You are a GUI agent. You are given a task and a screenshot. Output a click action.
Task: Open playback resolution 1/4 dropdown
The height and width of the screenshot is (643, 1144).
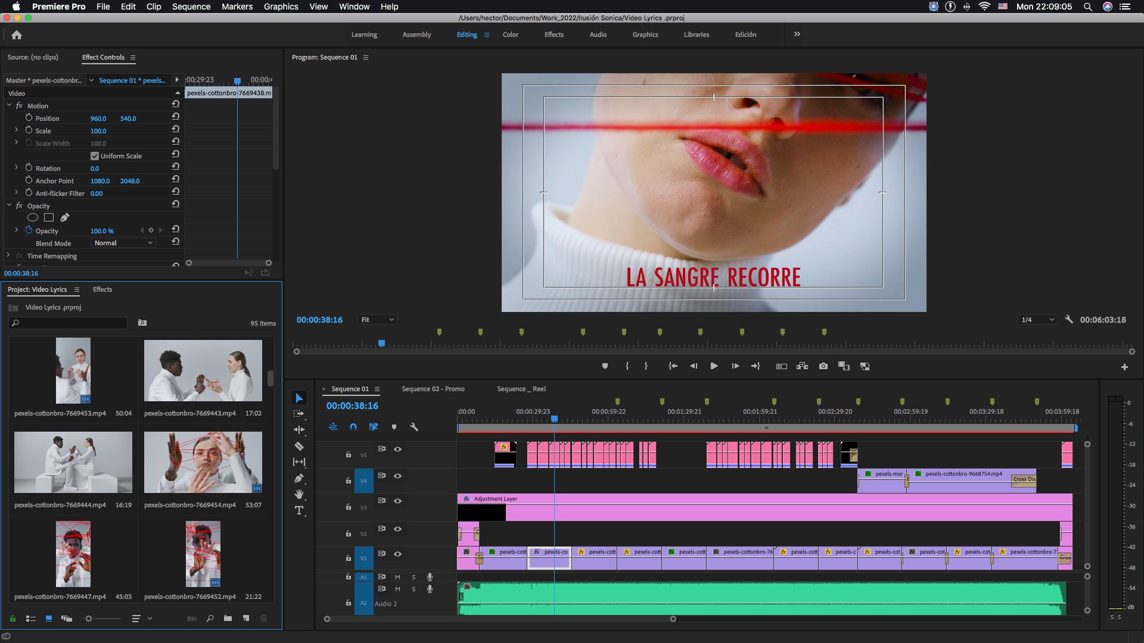[1037, 320]
